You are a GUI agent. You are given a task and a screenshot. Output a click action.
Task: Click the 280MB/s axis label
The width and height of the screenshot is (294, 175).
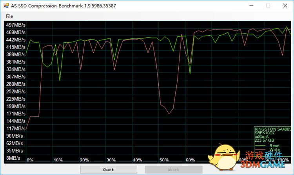(x=16, y=84)
